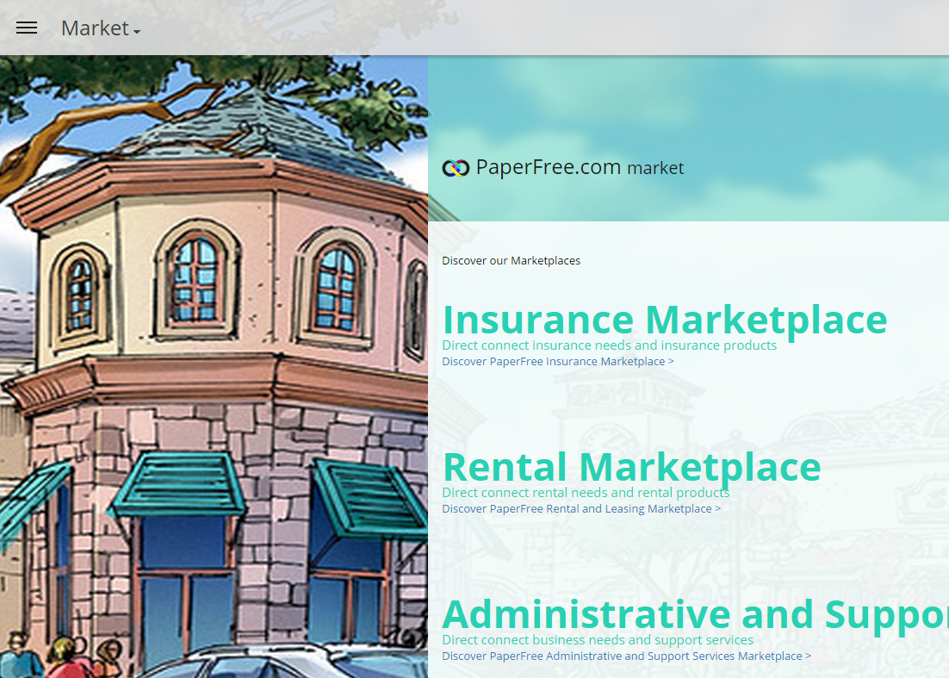Image resolution: width=949 pixels, height=678 pixels.
Task: Expand the Market dropdown
Action: [101, 28]
